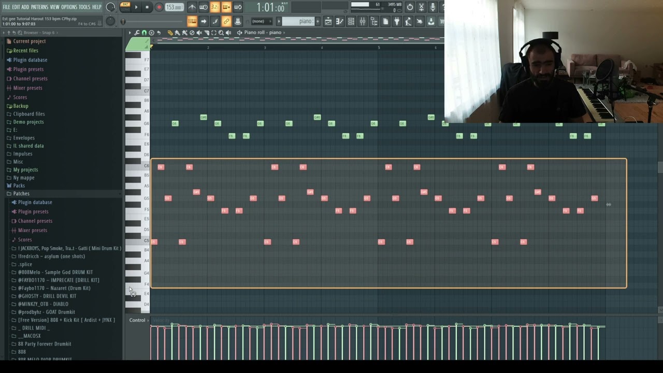Open the Piano roll view icon

[340, 21]
